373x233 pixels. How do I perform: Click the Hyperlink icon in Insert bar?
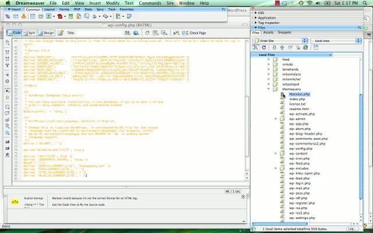pyautogui.click(x=8, y=16)
